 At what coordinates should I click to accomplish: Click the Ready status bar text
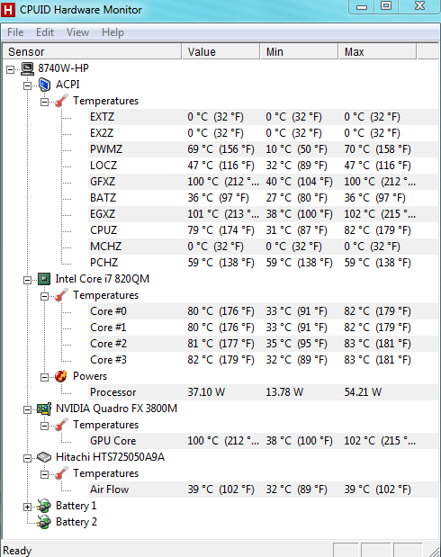click(x=17, y=551)
